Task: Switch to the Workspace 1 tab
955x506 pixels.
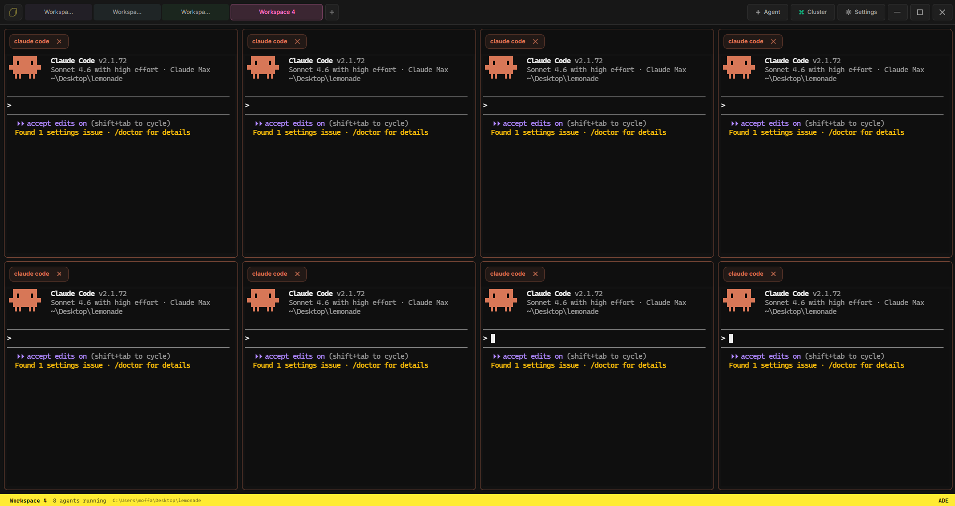Action: pos(58,12)
